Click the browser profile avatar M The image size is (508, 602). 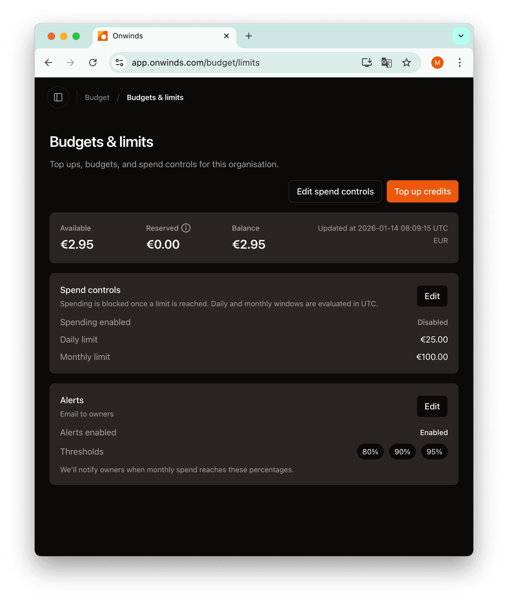[x=437, y=63]
